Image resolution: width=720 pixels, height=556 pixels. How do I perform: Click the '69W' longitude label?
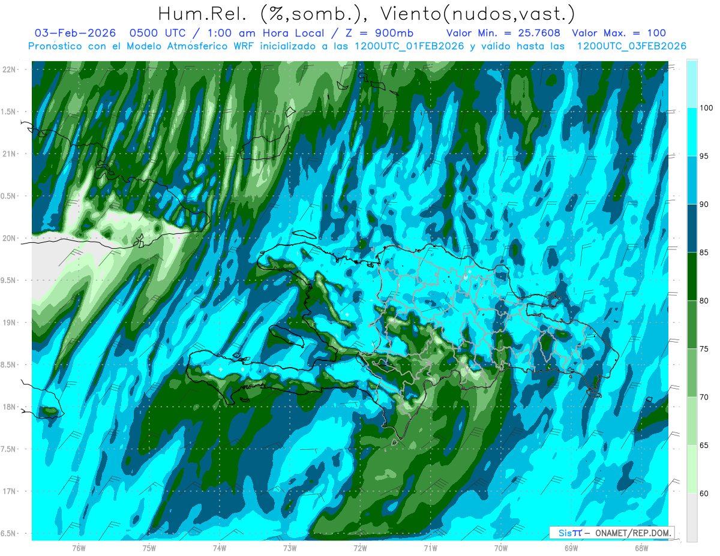point(571,548)
